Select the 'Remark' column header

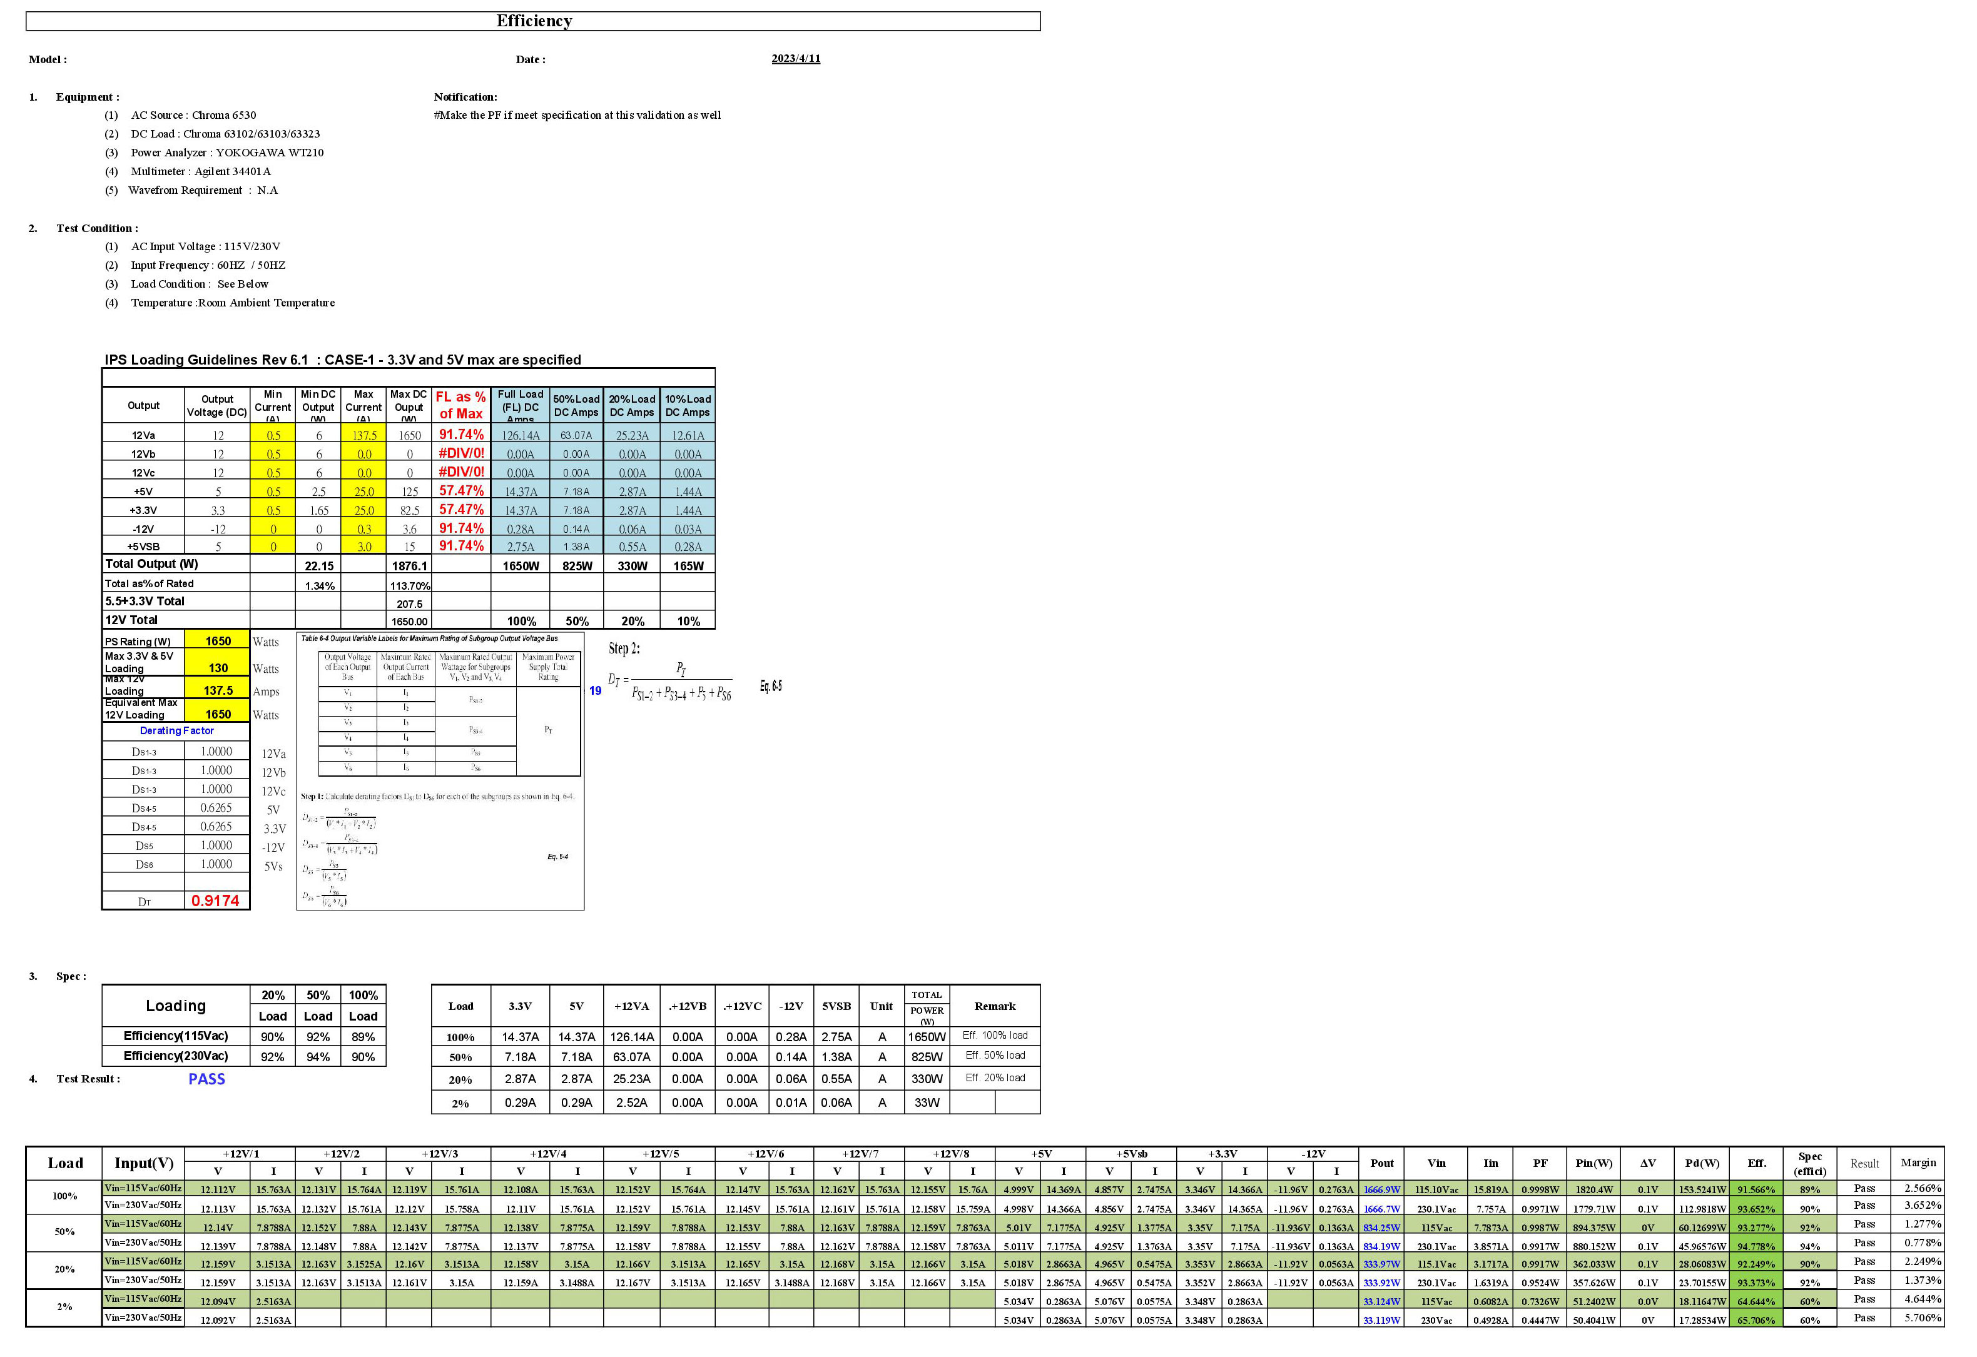point(995,1007)
